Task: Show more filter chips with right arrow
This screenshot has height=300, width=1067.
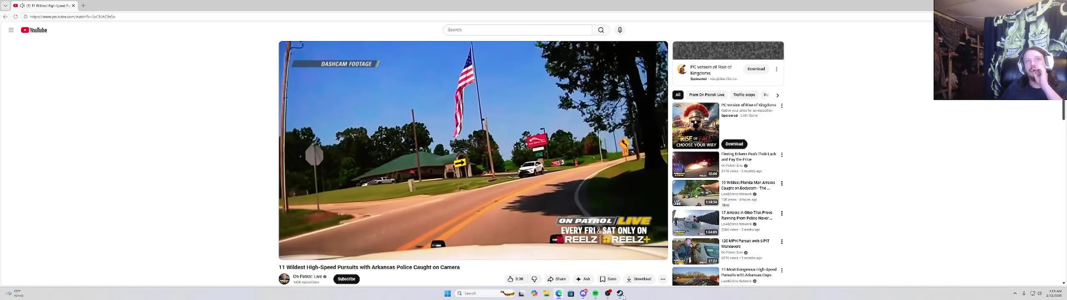Action: point(777,95)
